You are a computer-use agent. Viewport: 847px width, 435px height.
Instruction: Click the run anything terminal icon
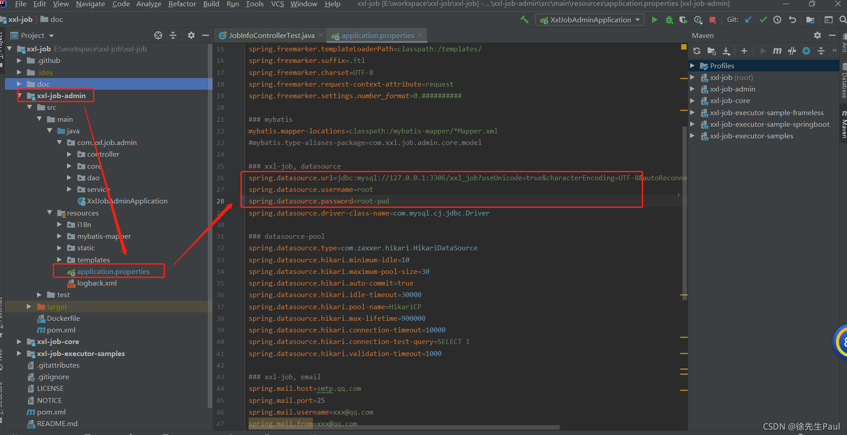(828, 20)
